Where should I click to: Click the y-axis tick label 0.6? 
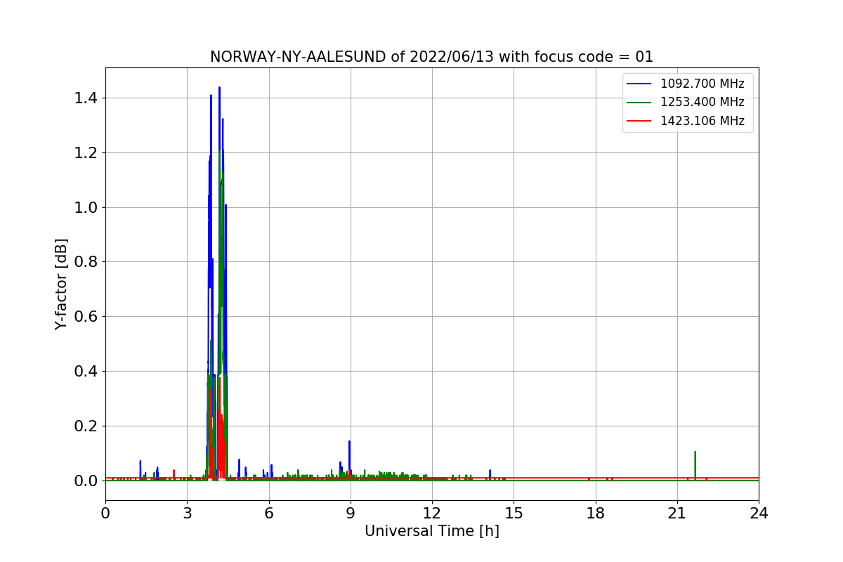[85, 316]
